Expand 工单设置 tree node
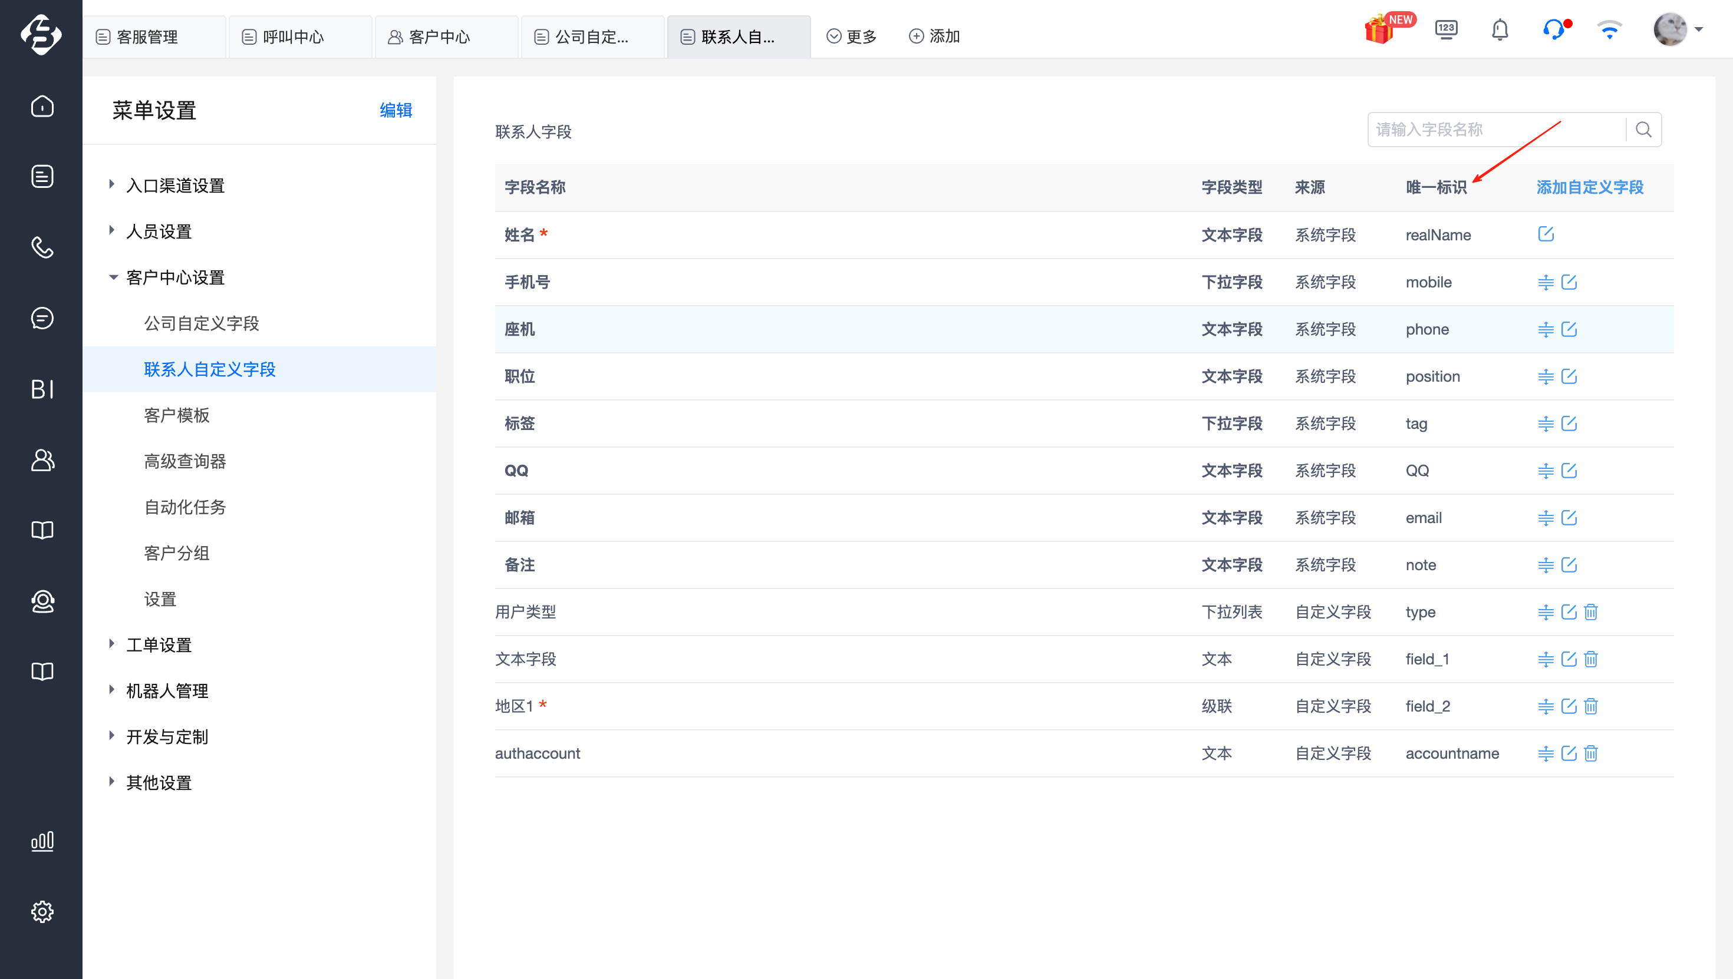 click(x=111, y=643)
